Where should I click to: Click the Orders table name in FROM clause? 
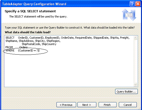click(23, 47)
